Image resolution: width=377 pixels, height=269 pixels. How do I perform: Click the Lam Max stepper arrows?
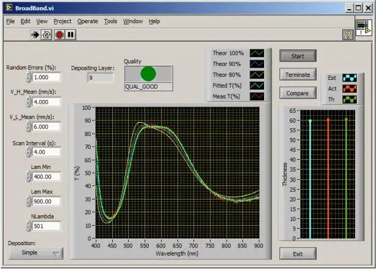[x=29, y=201]
